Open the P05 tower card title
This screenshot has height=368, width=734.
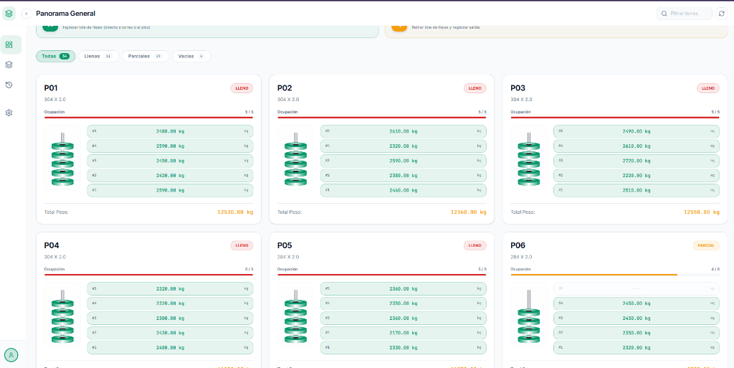pos(285,245)
